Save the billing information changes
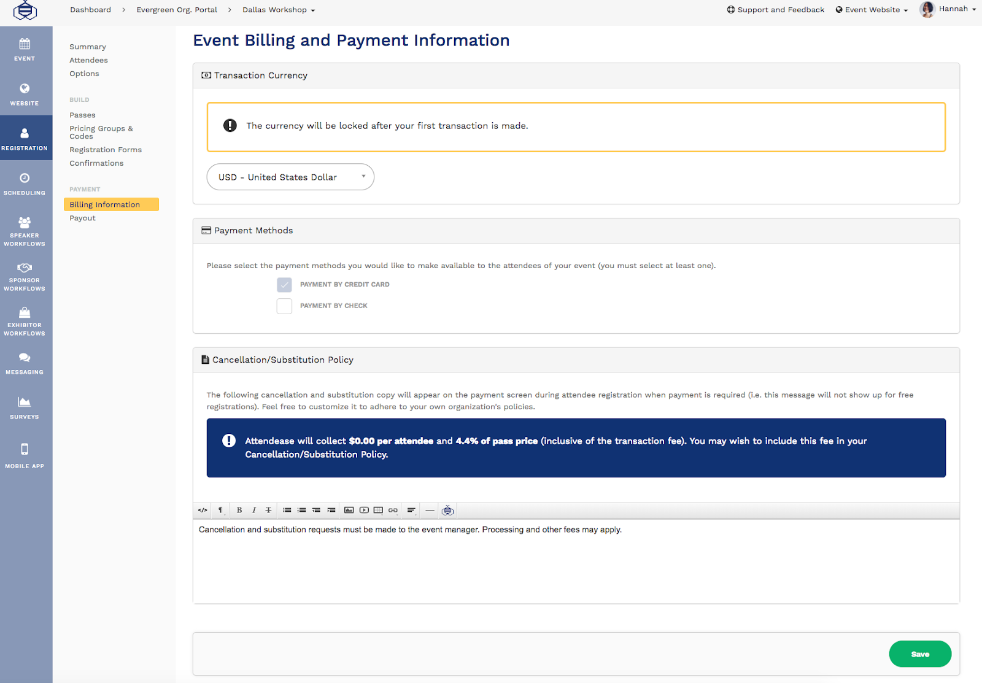This screenshot has height=683, width=982. (x=919, y=654)
